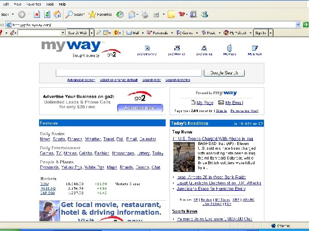
Task: Open the Back button history dropdown
Action: (13, 15)
